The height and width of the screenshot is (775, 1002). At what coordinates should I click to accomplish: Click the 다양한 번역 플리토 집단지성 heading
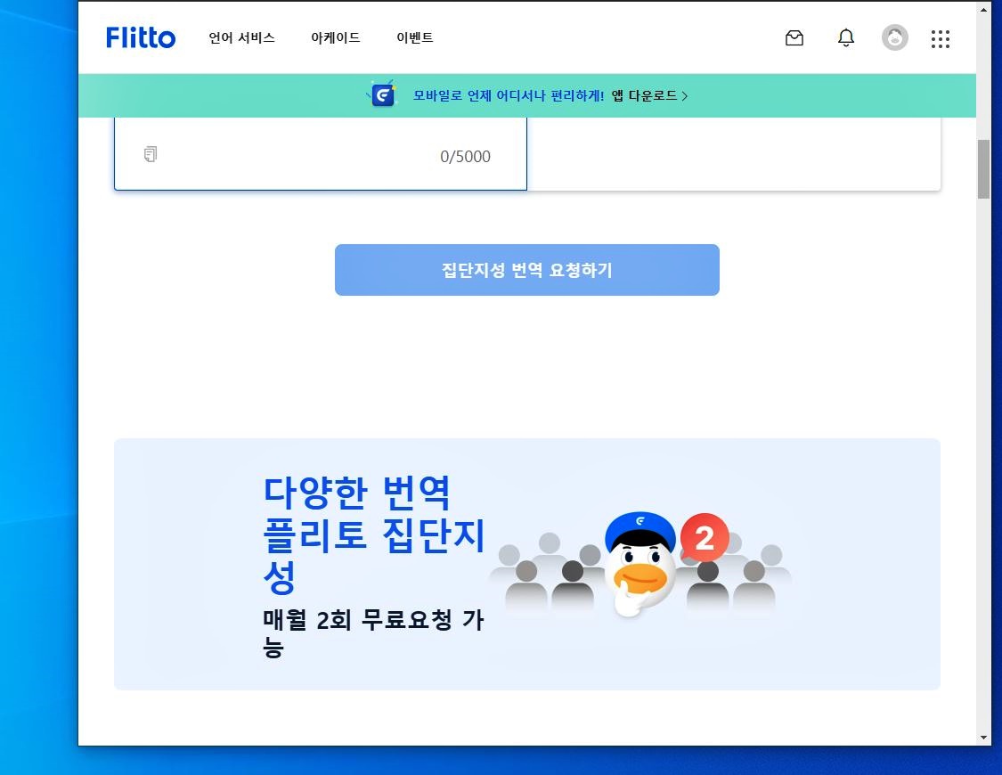pos(374,534)
